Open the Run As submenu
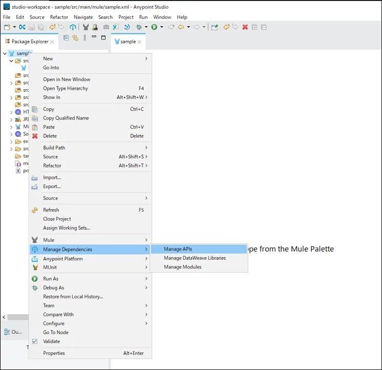 91,279
